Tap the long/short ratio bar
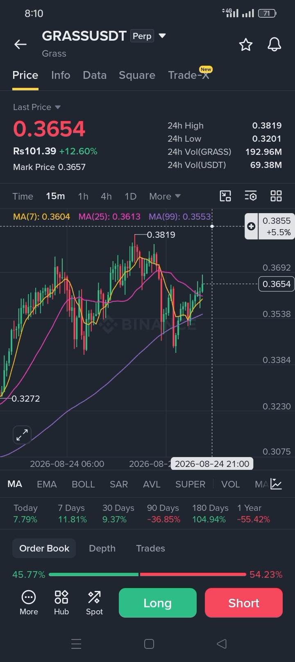 click(147, 575)
